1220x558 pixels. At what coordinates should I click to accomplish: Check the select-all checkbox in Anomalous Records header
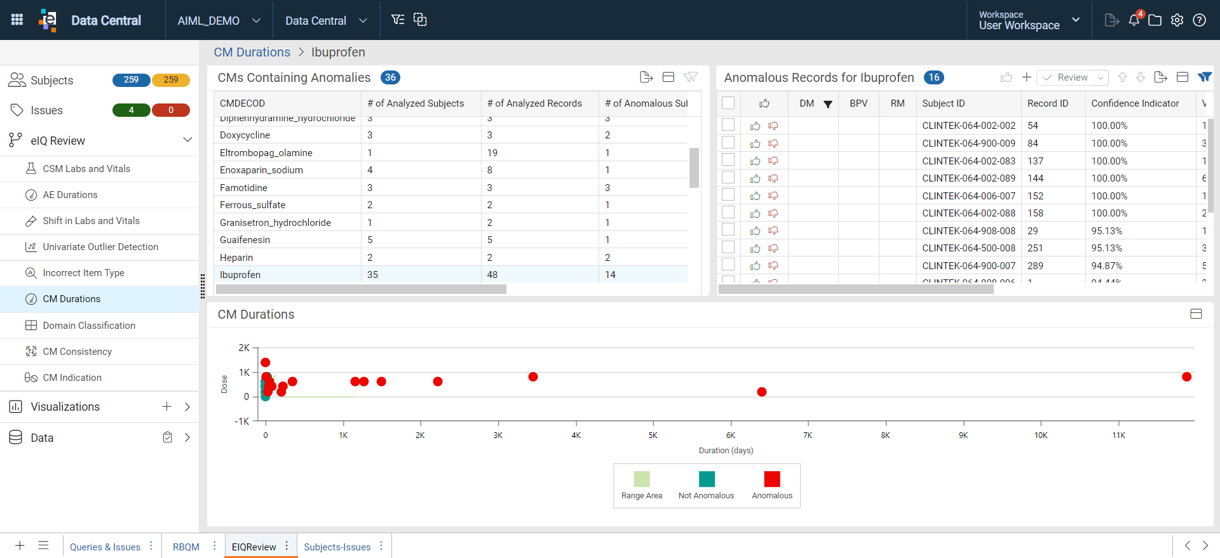point(728,103)
